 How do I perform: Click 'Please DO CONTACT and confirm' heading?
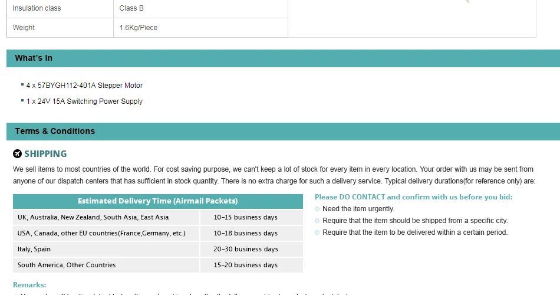tap(413, 197)
